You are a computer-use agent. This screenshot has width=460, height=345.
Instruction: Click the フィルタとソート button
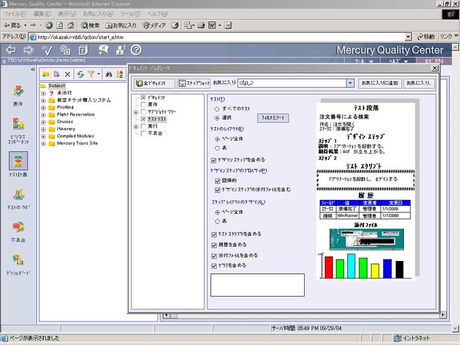(x=273, y=118)
